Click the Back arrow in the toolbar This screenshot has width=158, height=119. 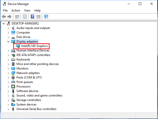[x=4, y=17]
